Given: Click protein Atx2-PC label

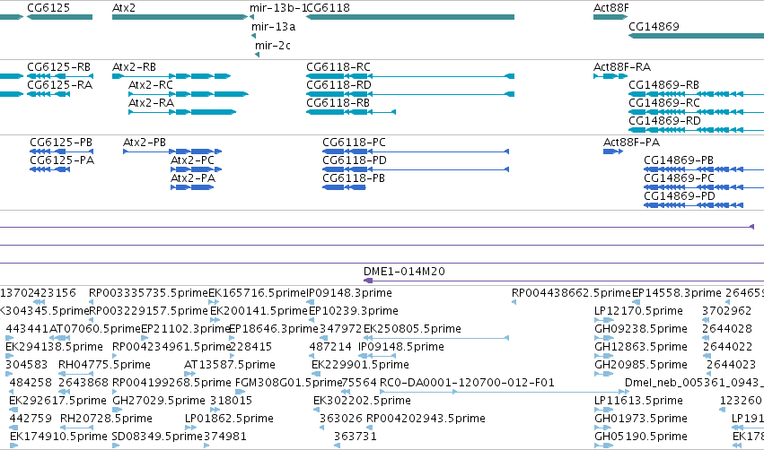Looking at the screenshot, I should 192,160.
